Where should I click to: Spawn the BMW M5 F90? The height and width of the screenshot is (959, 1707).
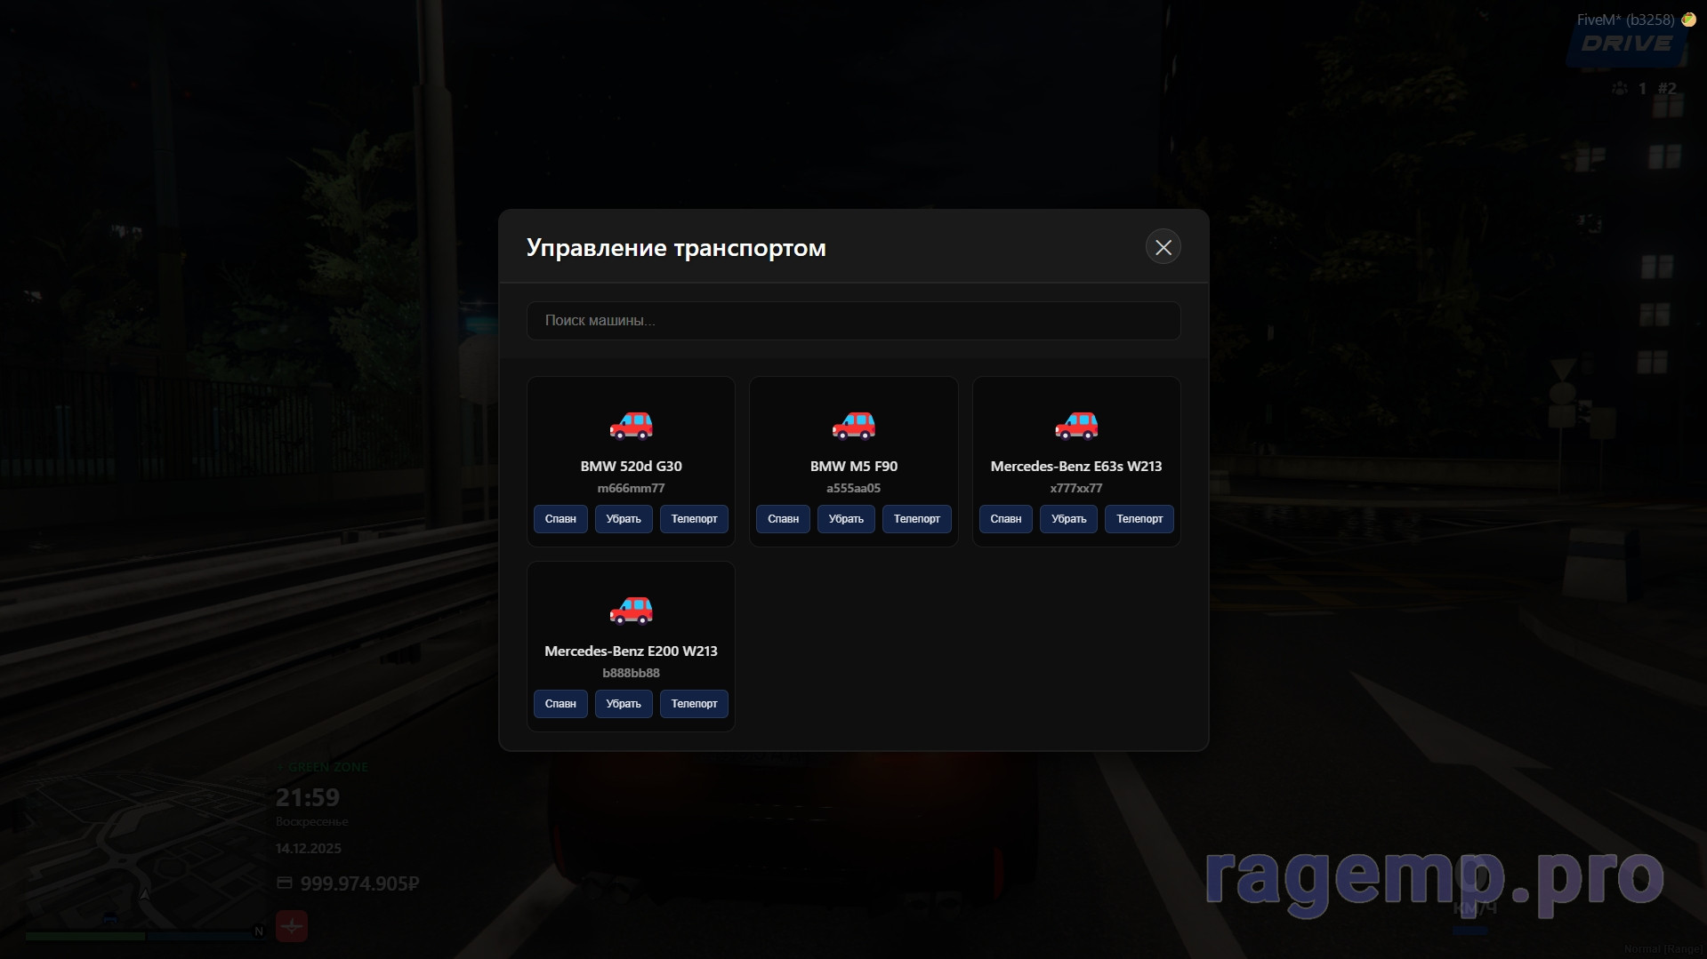[x=783, y=519]
